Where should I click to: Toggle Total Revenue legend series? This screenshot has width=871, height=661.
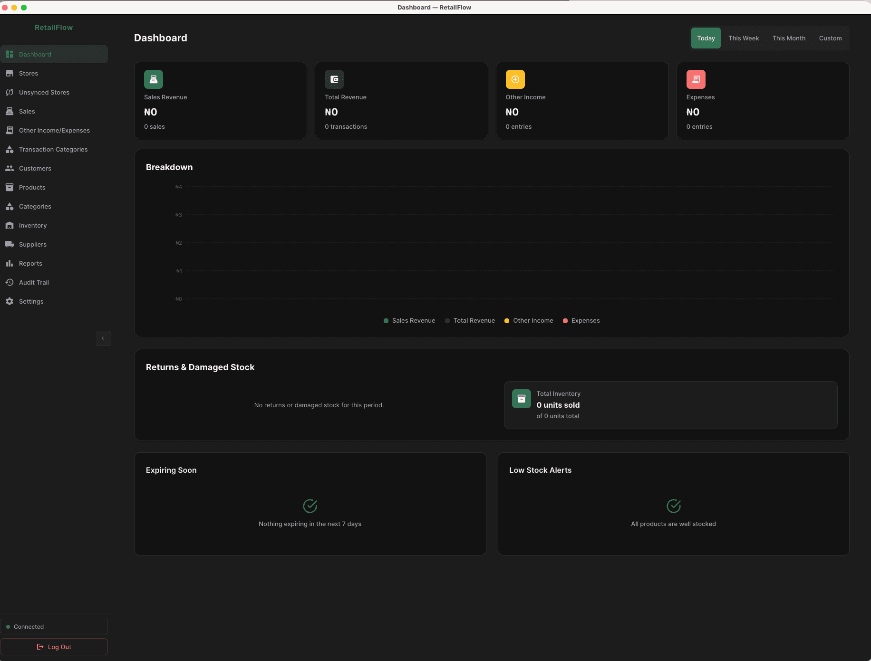click(470, 321)
